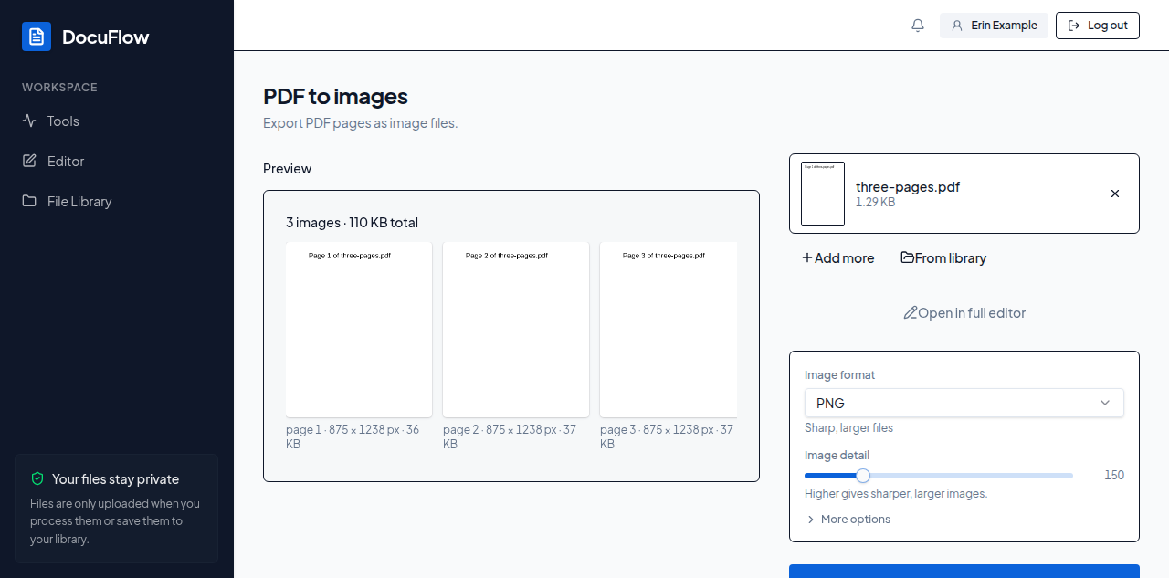Click the blue action button at bottom

(x=964, y=571)
